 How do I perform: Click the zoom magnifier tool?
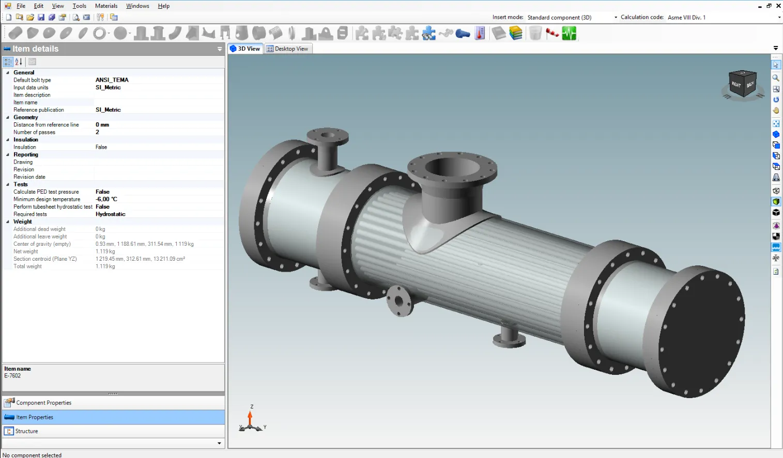(x=776, y=78)
